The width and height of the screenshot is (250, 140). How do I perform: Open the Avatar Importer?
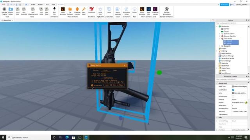pyautogui.click(x=118, y=11)
